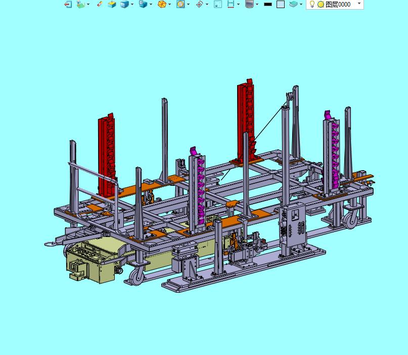Screen dimensions: 408x355
Task: Click the gray cylinder display icon
Action: (x=249, y=4)
